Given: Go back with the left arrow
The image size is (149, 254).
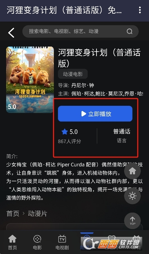Looking at the screenshot, I should pyautogui.click(x=11, y=33).
